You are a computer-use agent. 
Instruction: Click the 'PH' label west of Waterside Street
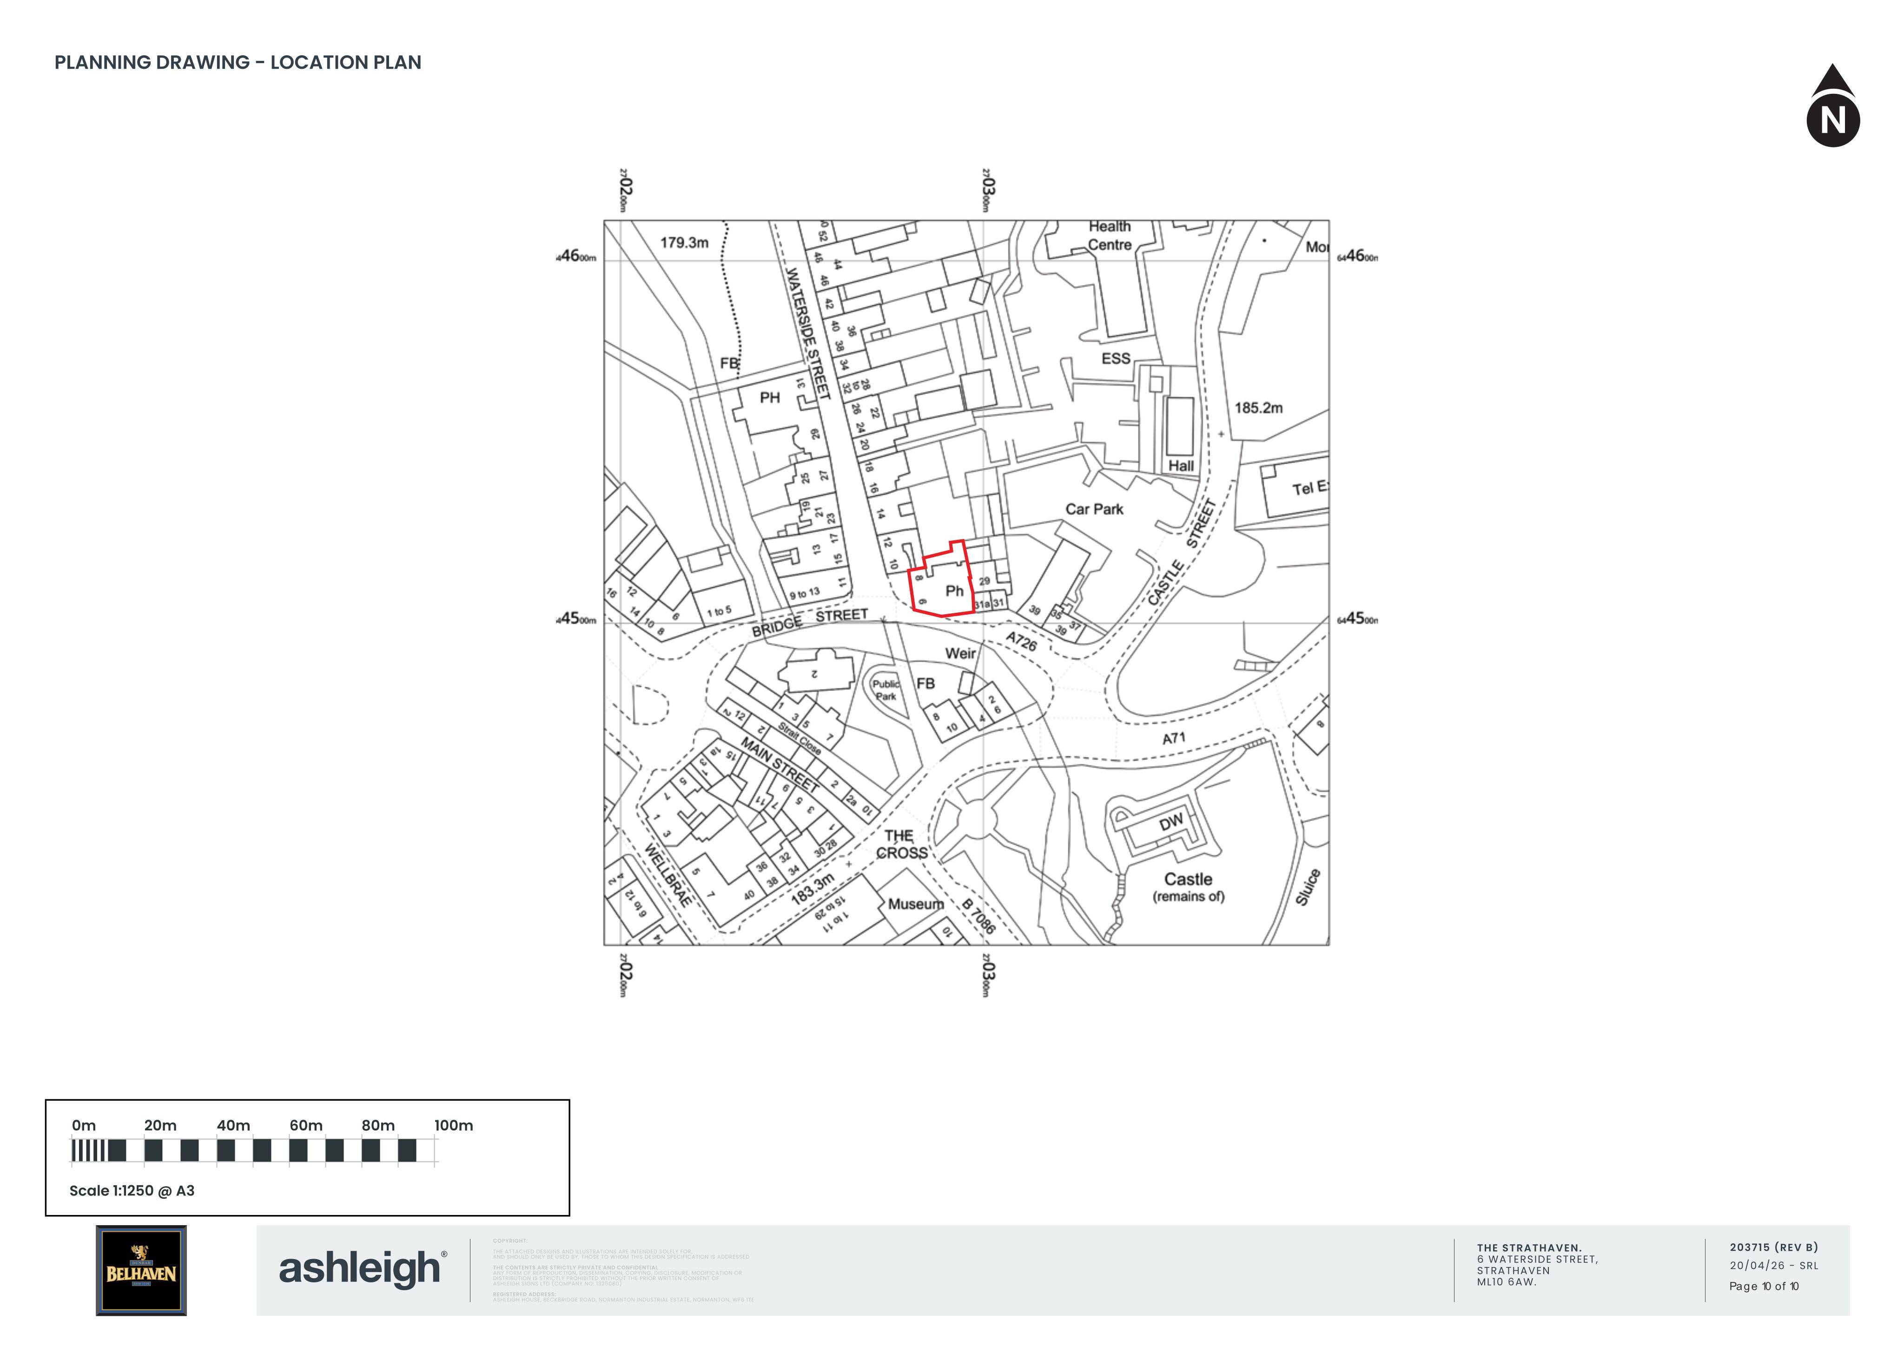(770, 398)
